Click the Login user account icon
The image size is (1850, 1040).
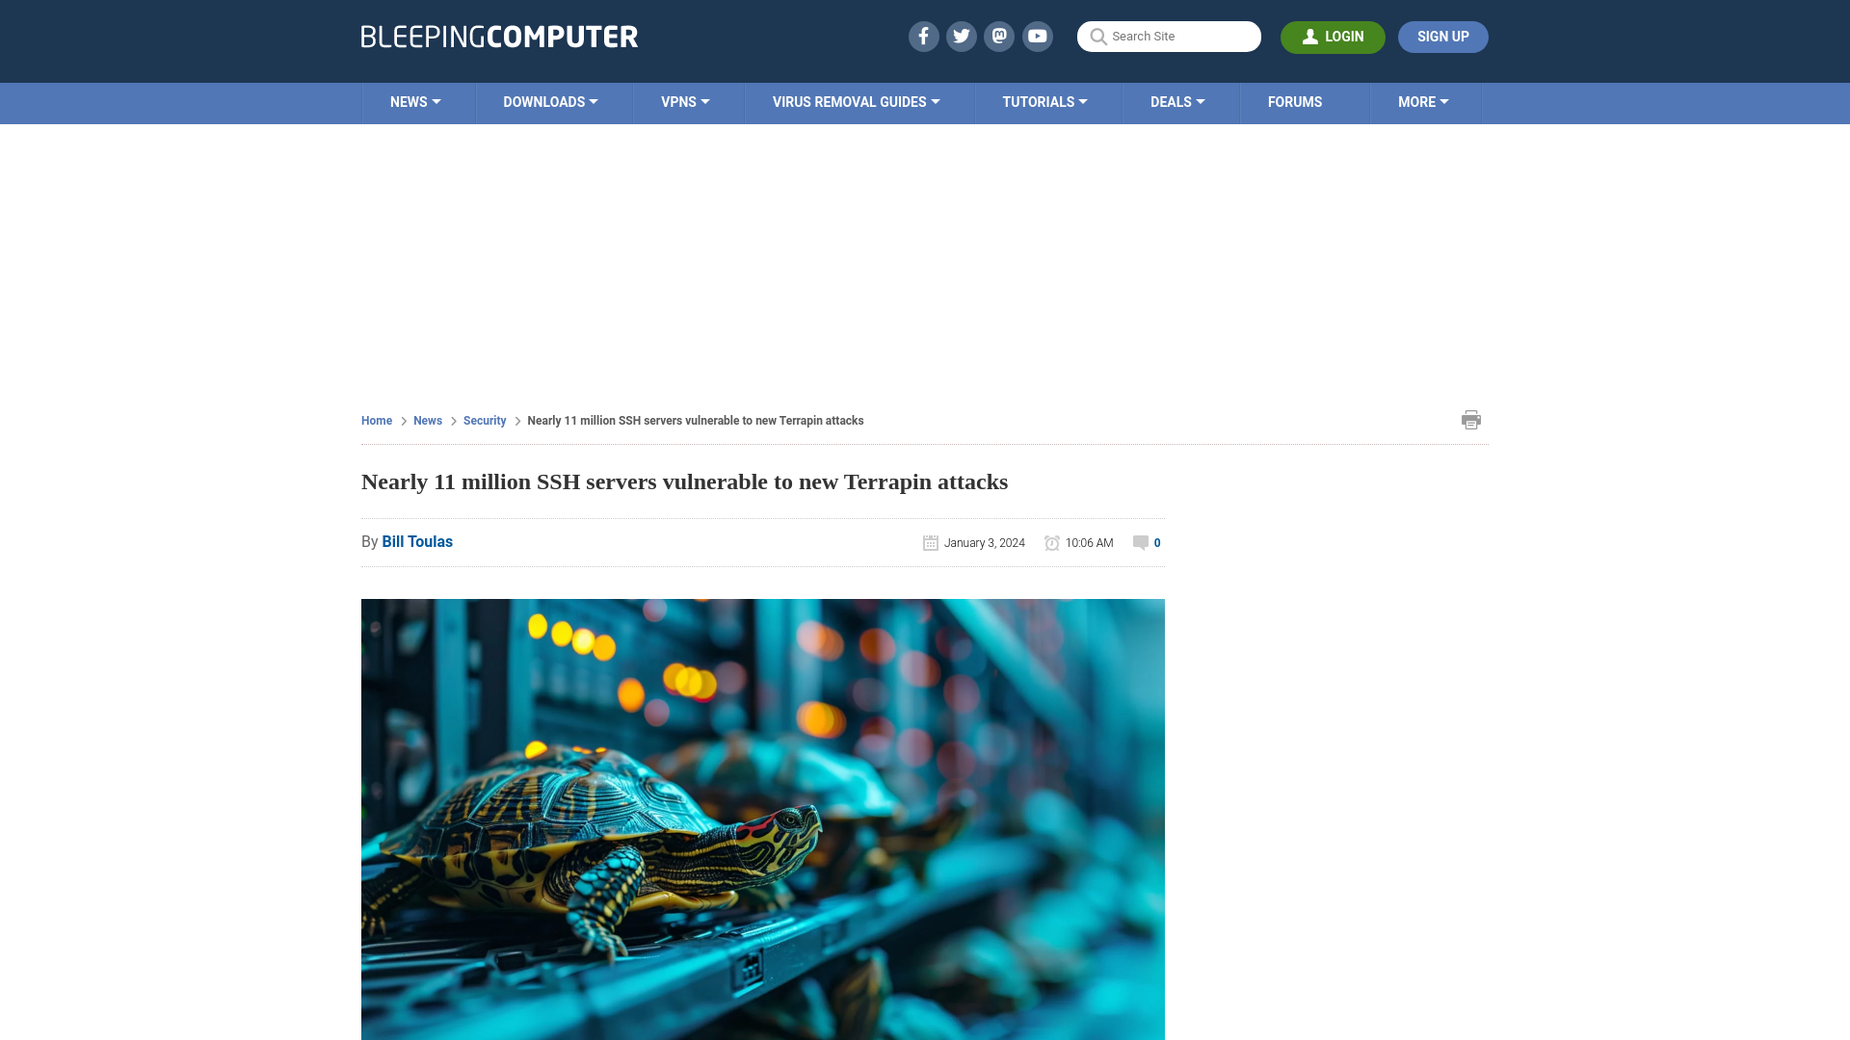click(x=1308, y=36)
